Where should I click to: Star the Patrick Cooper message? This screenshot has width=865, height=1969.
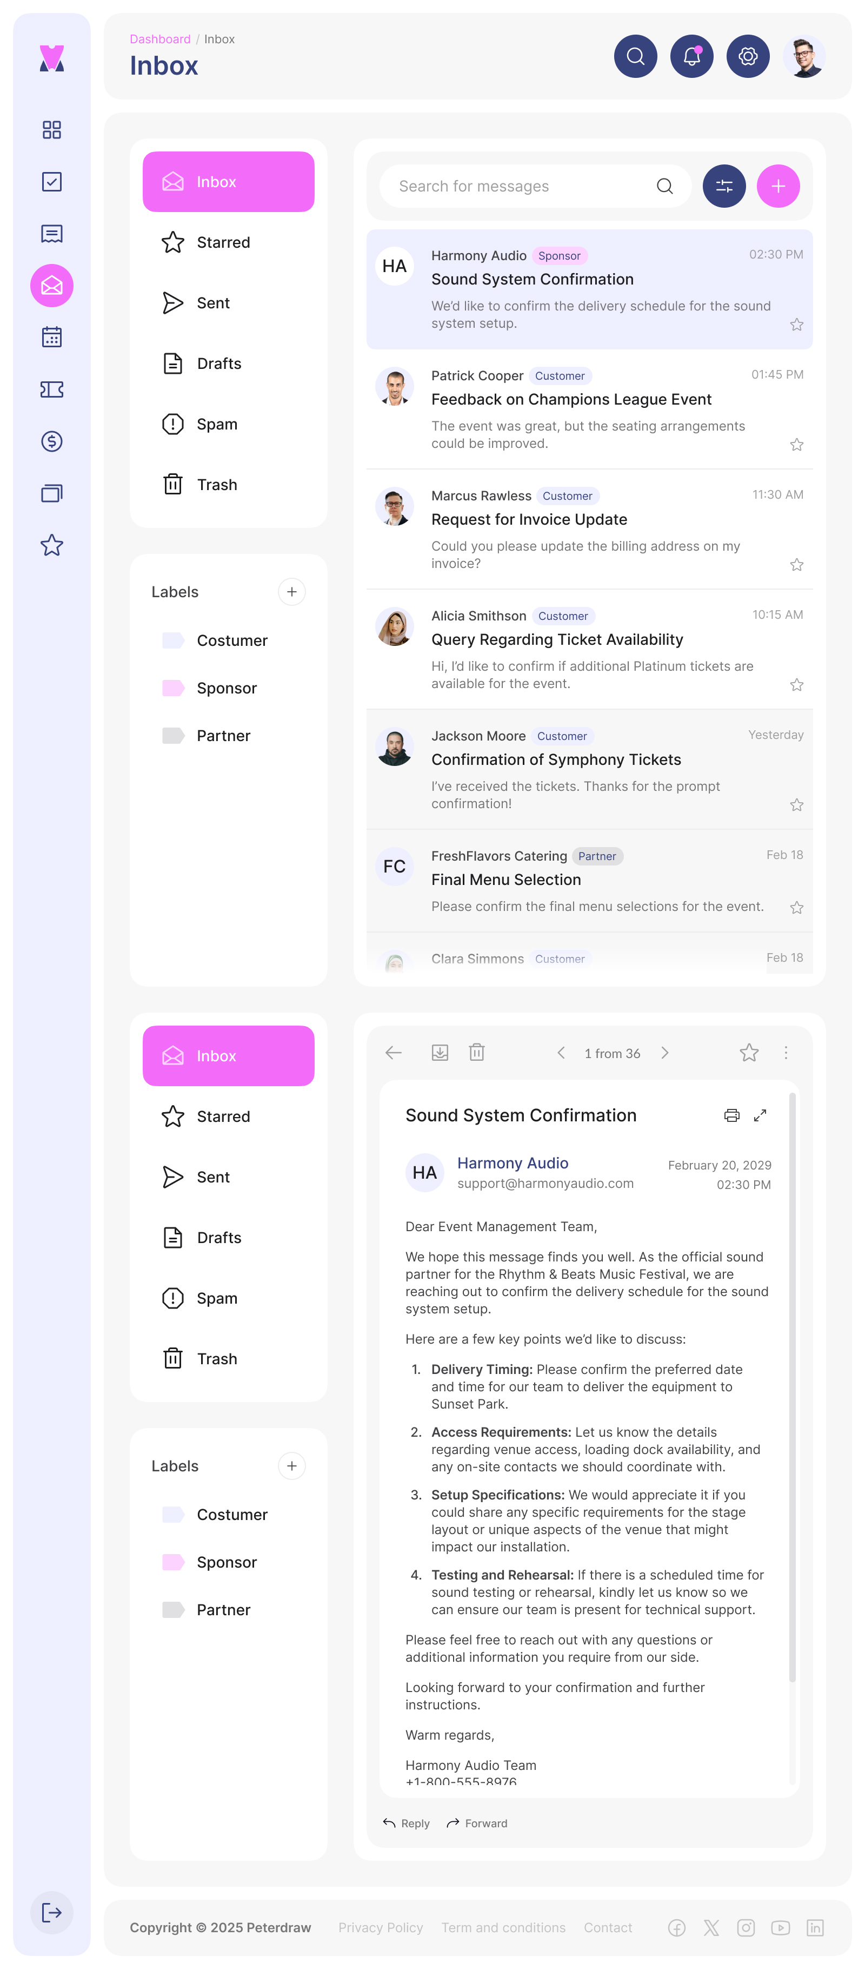tap(796, 444)
